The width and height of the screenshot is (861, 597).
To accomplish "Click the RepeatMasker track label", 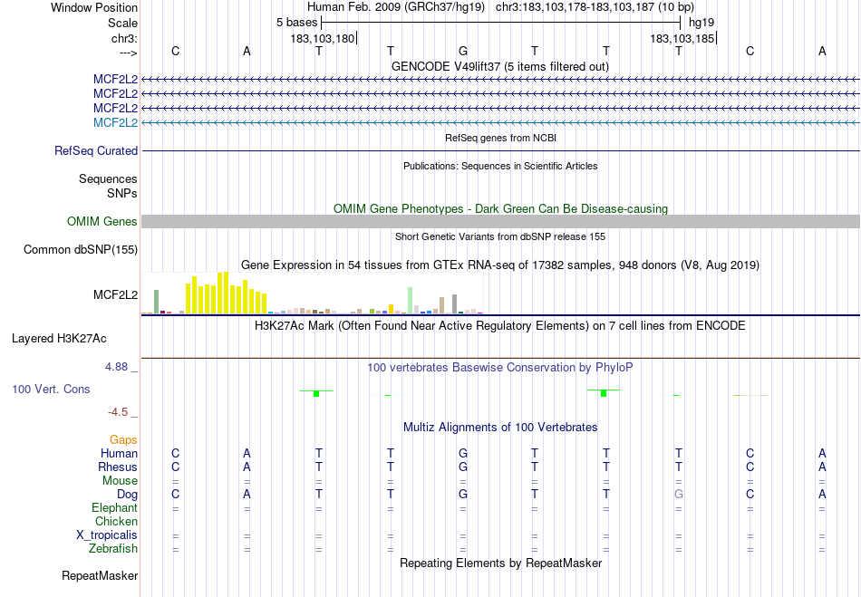I will pyautogui.click(x=100, y=575).
